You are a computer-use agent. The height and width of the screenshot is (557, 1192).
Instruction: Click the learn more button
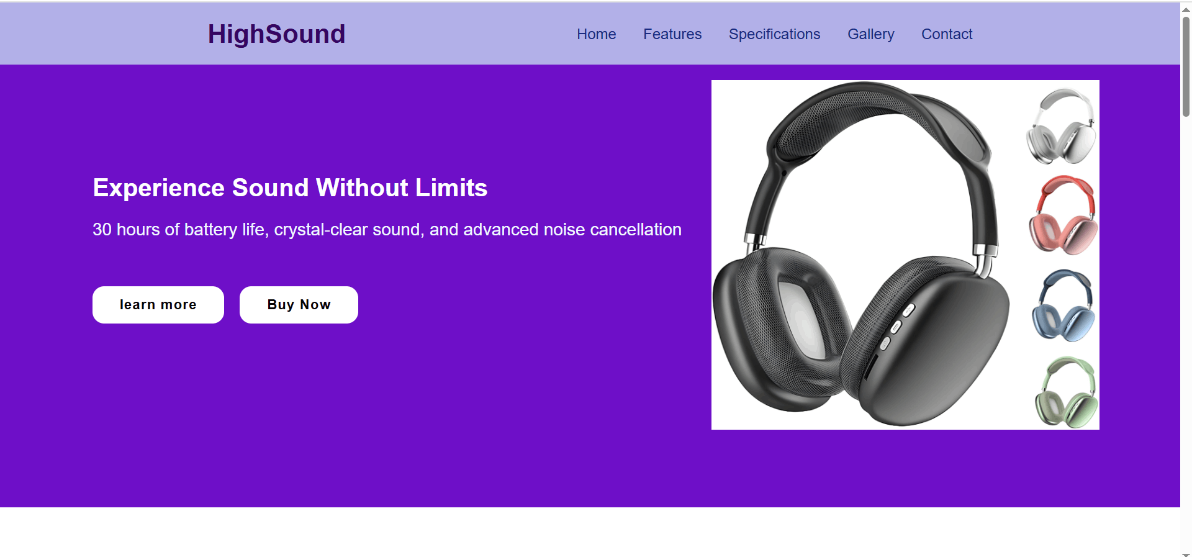(x=158, y=305)
